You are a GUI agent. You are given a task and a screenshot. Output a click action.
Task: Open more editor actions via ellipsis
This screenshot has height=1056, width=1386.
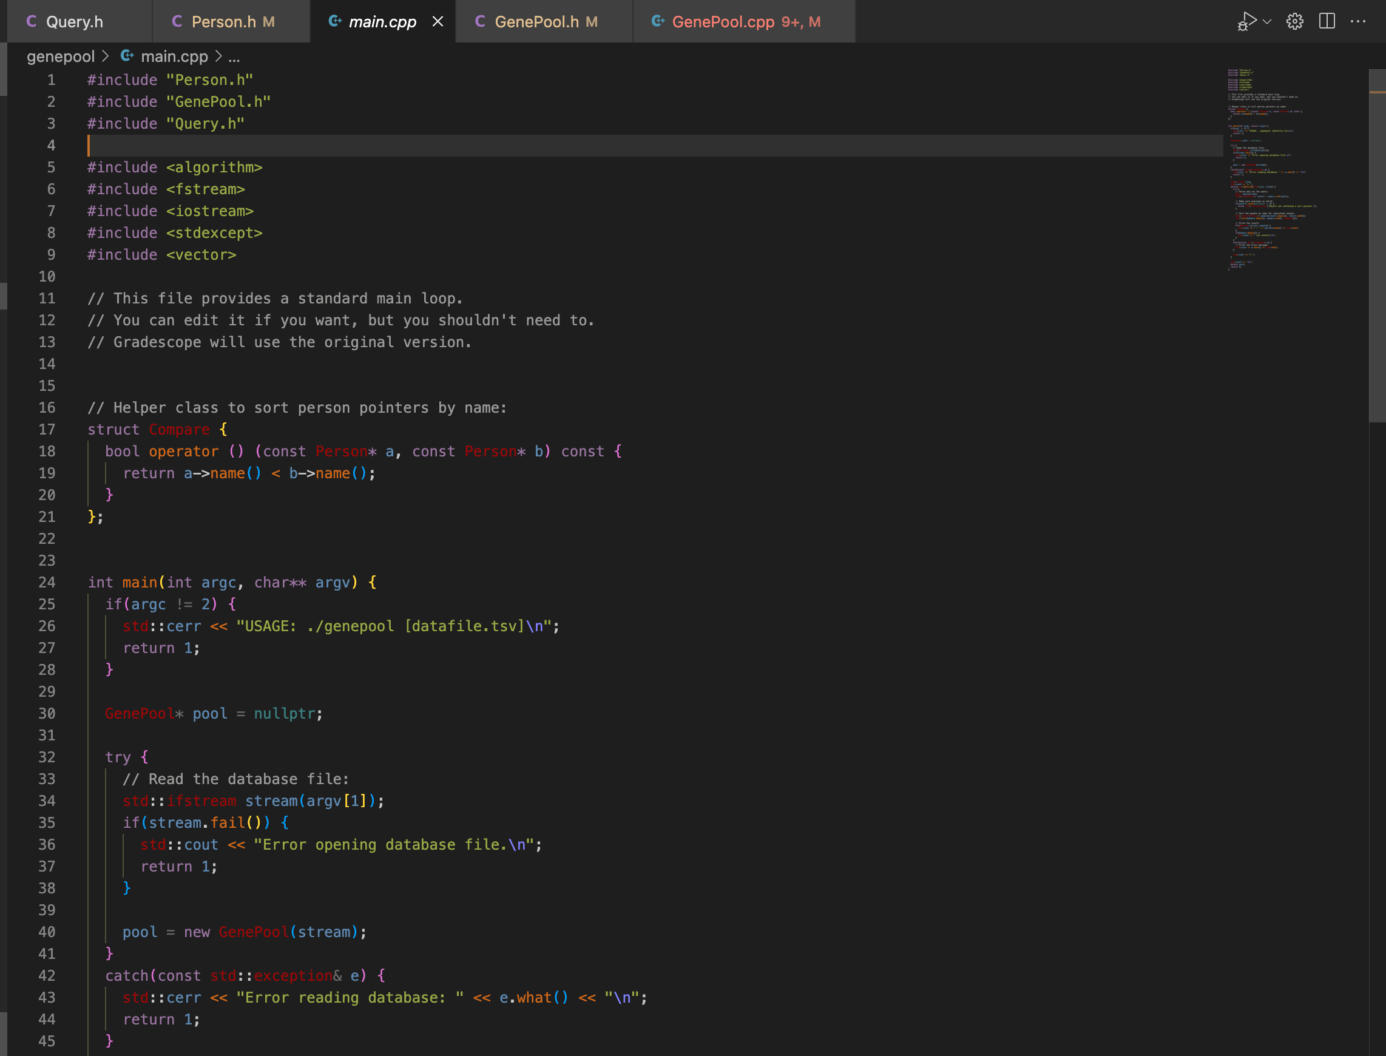point(1359,21)
